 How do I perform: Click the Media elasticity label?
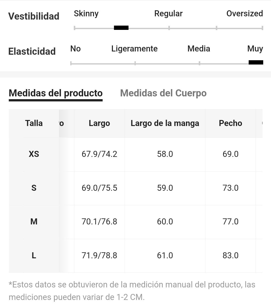pyautogui.click(x=199, y=49)
